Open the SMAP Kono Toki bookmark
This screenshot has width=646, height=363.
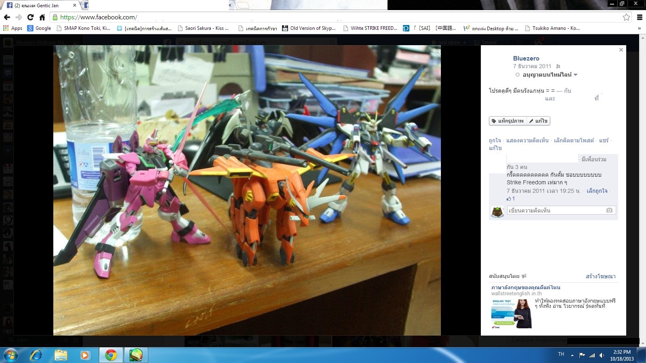tap(84, 28)
